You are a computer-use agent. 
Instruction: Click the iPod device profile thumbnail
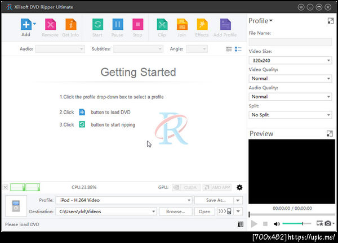[16, 206]
